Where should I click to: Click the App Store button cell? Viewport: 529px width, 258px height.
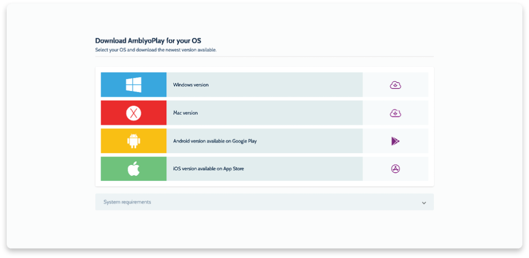395,169
